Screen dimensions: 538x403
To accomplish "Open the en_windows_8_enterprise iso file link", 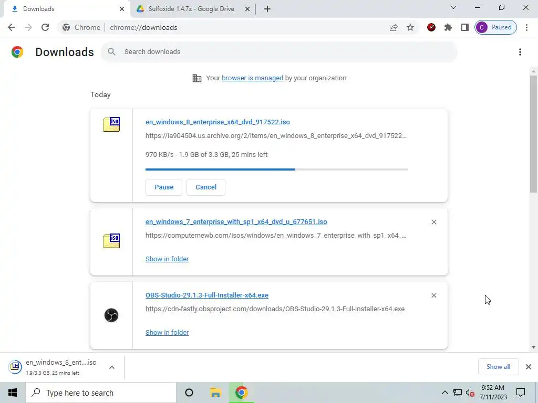I will pyautogui.click(x=218, y=122).
